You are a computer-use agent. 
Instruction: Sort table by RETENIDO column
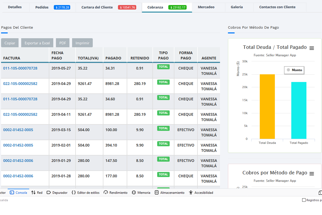(x=140, y=55)
